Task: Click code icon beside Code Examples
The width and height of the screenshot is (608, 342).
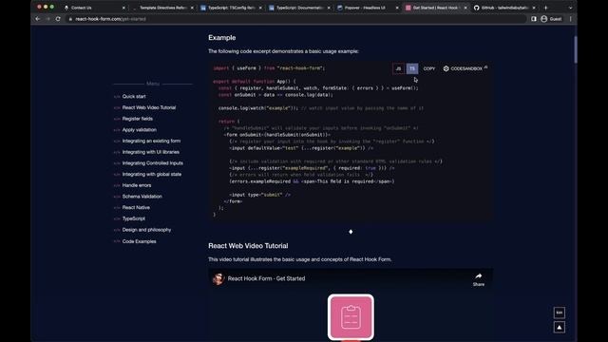Action: coord(117,241)
